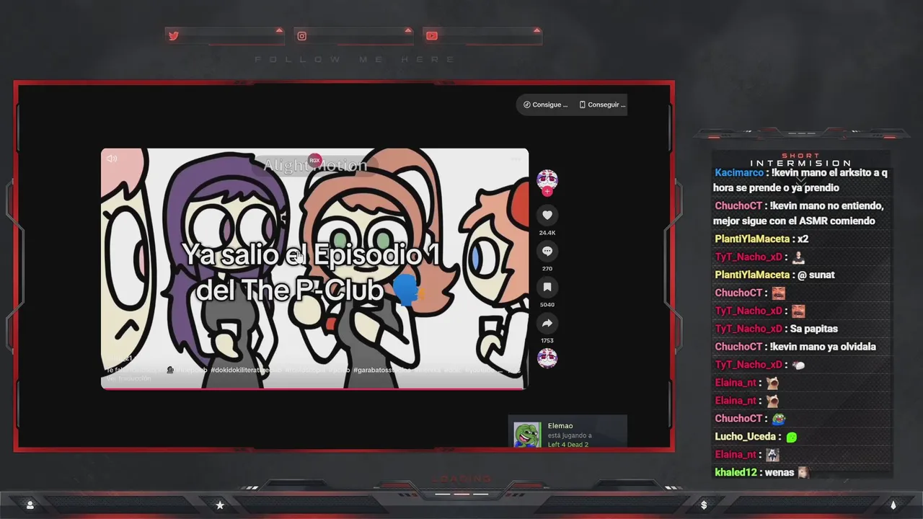Image resolution: width=923 pixels, height=519 pixels.
Task: Click ChuchoCT on the 'no entiendo' message
Action: 738,206
